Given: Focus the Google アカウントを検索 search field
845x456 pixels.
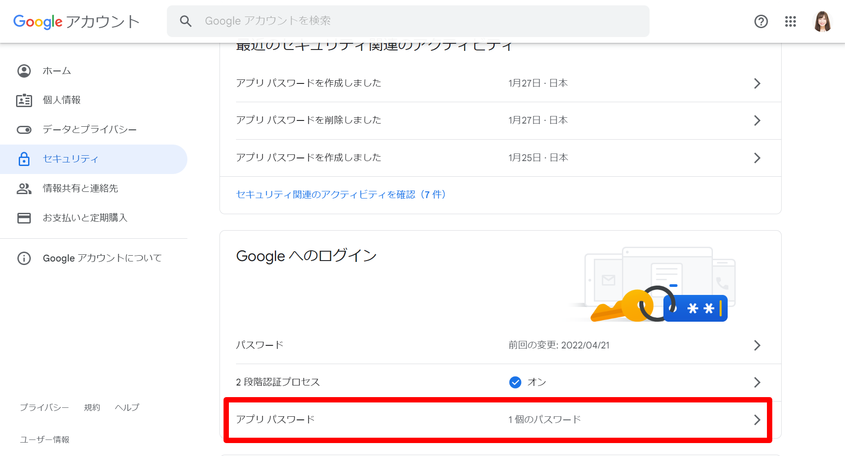Looking at the screenshot, I should click(408, 21).
